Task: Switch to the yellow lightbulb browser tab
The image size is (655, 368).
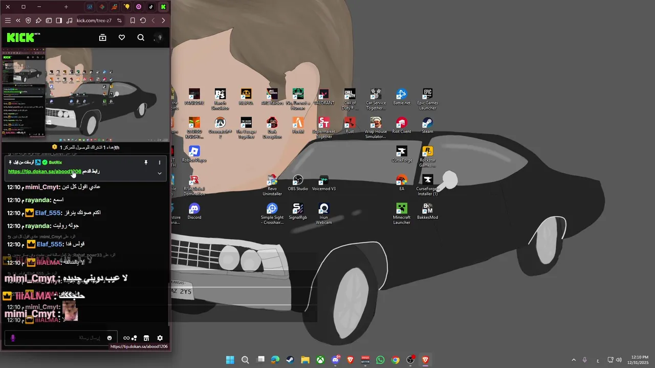Action: [x=126, y=7]
